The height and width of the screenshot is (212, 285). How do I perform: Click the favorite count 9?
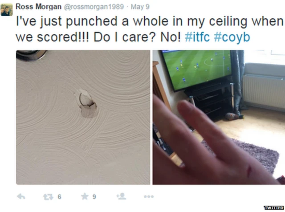point(94,196)
